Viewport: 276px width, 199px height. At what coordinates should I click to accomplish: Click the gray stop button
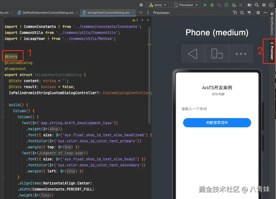click(241, 5)
